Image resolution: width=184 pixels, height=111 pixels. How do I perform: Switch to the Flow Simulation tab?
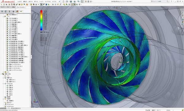click(x=21, y=7)
